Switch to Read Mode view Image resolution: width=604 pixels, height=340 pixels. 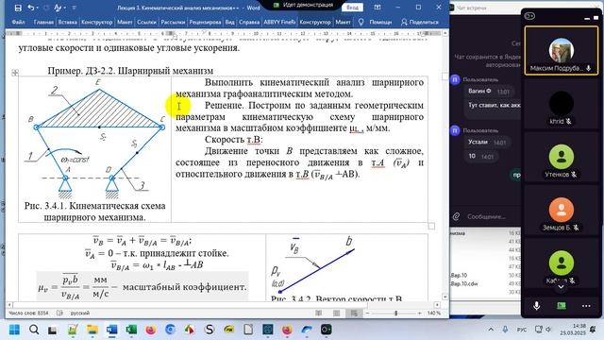click(319, 313)
